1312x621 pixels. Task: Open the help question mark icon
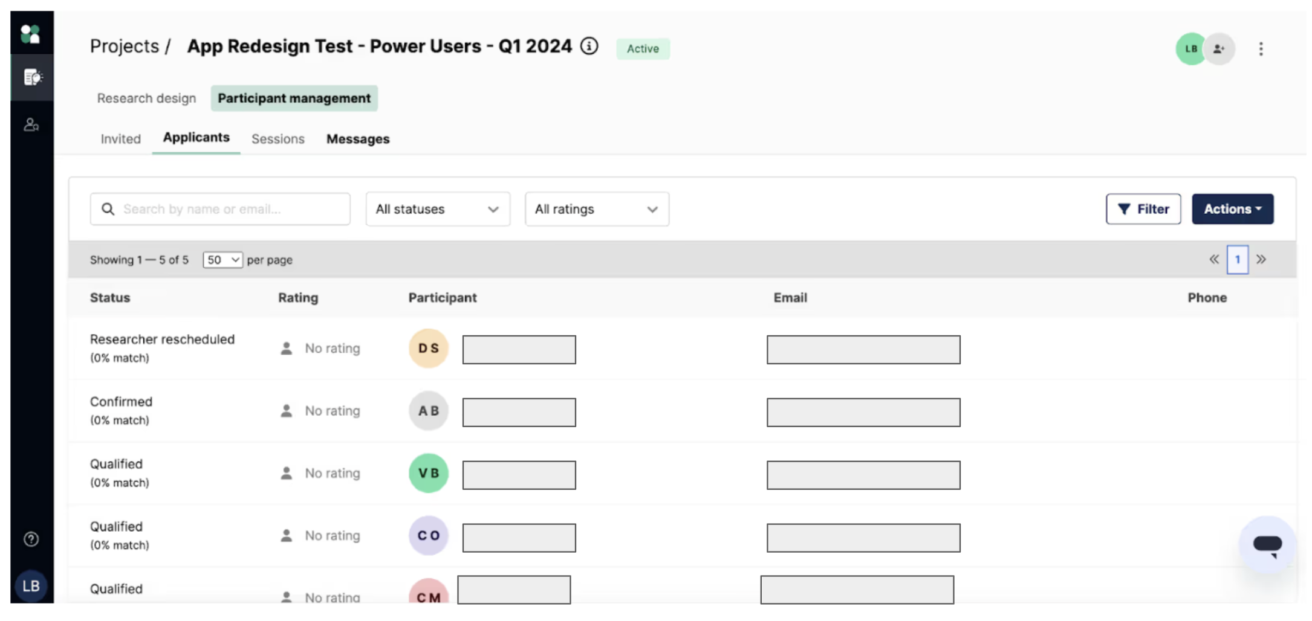click(31, 539)
